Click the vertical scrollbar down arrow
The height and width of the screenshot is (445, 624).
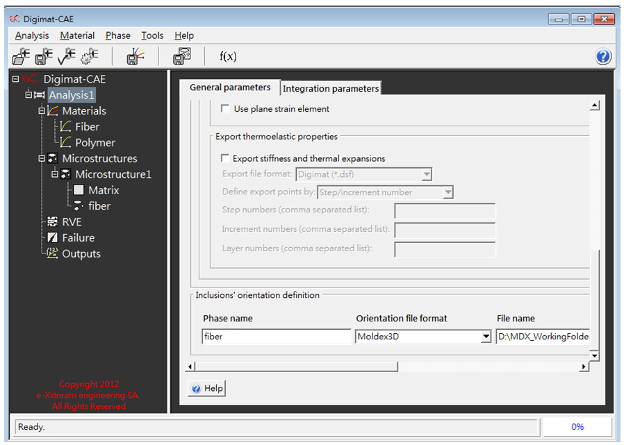tap(594, 355)
